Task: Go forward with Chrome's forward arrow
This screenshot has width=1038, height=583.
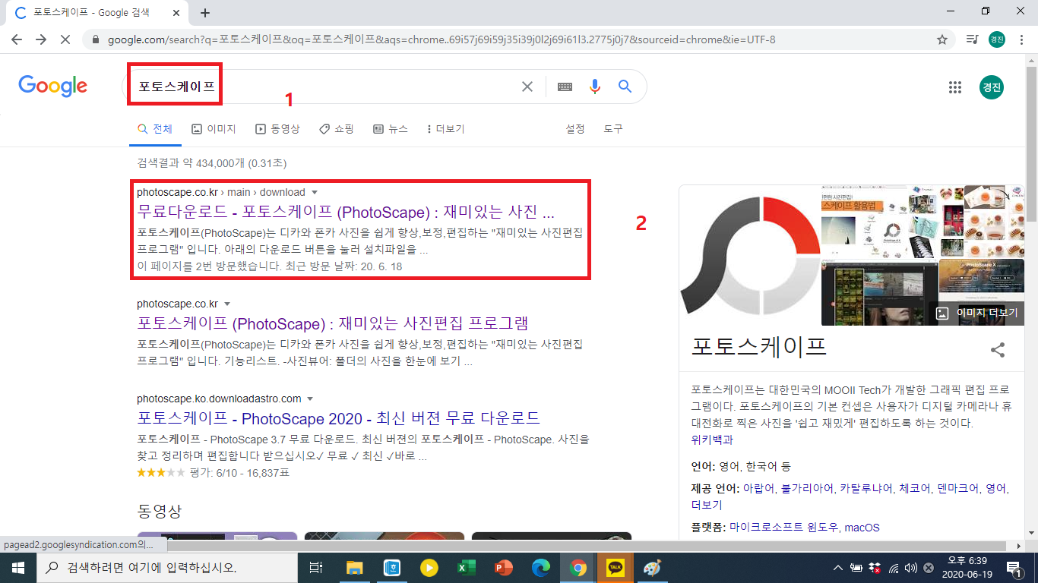Action: 41,39
